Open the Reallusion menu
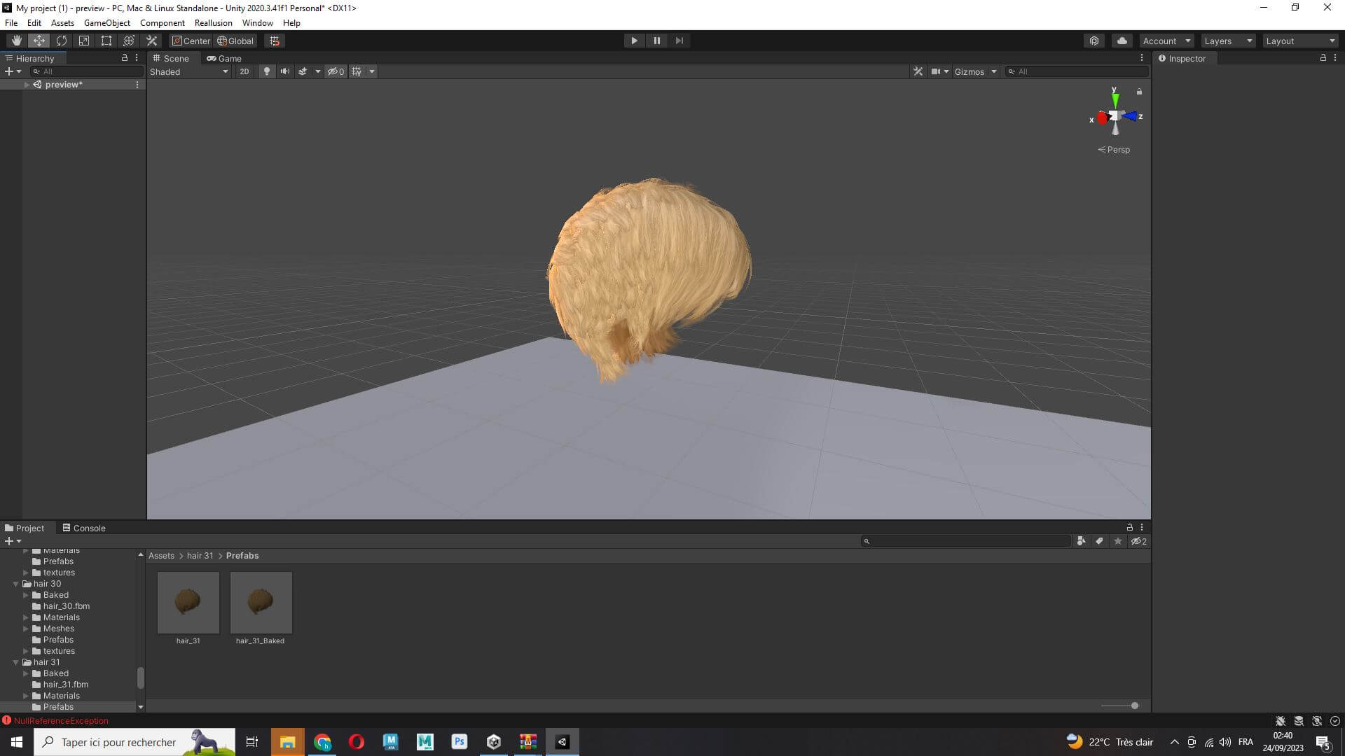 (x=213, y=23)
